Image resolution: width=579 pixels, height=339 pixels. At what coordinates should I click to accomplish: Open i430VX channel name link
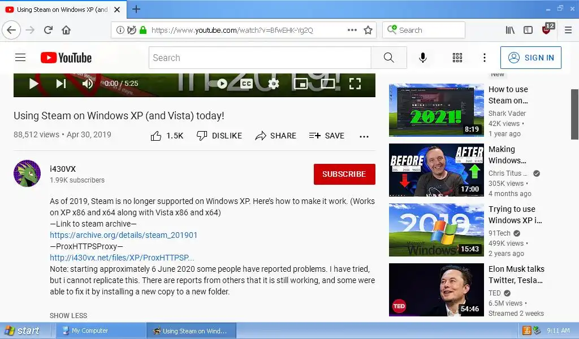[63, 169]
